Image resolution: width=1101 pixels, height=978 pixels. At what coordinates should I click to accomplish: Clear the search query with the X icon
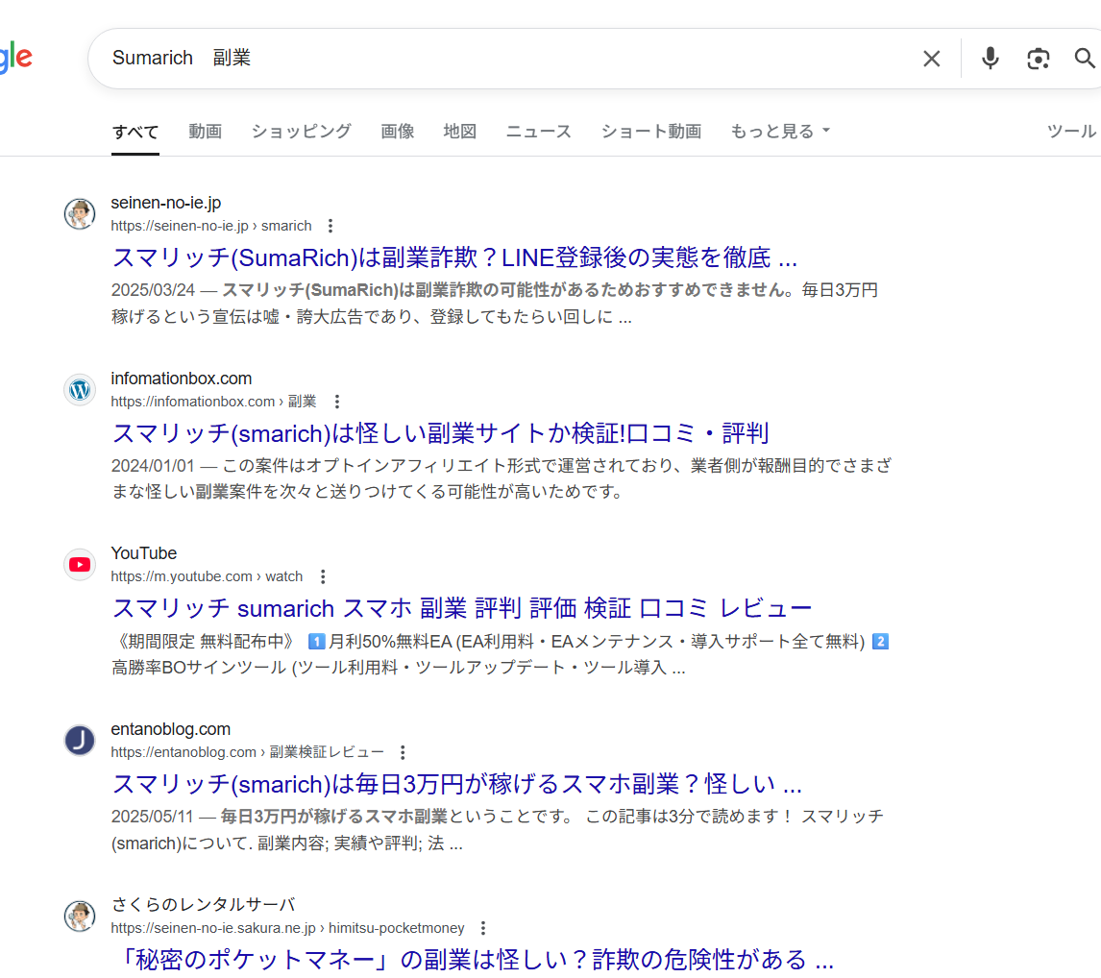point(931,59)
